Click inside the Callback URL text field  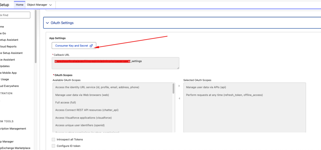(115, 63)
